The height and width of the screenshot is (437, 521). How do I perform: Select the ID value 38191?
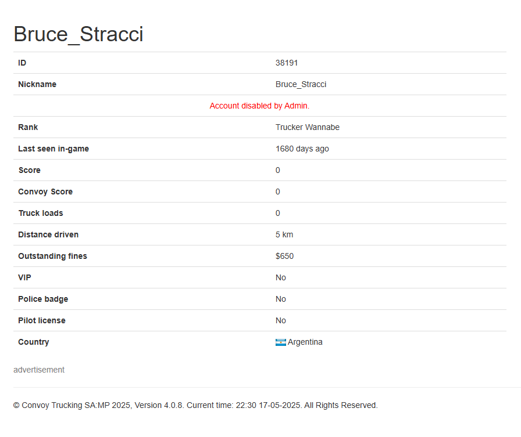click(x=287, y=63)
